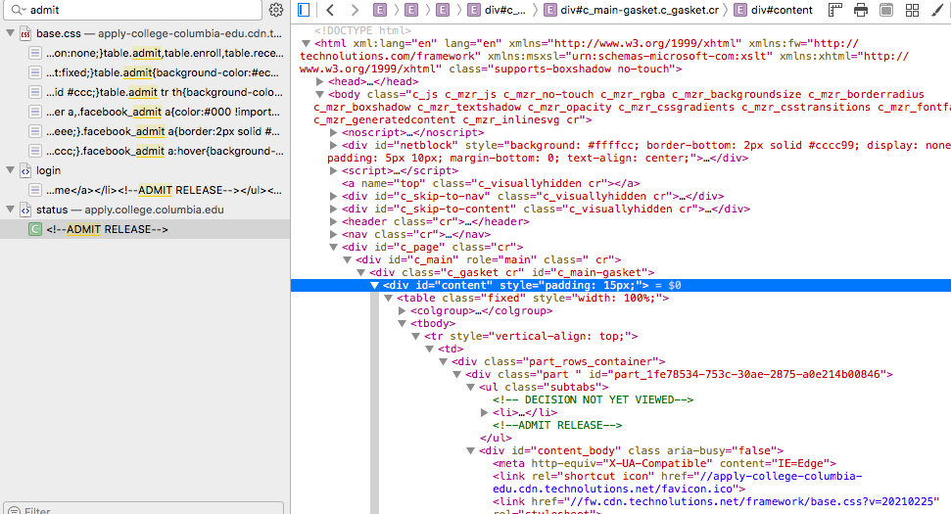Expand the colgroup element

[x=403, y=310]
